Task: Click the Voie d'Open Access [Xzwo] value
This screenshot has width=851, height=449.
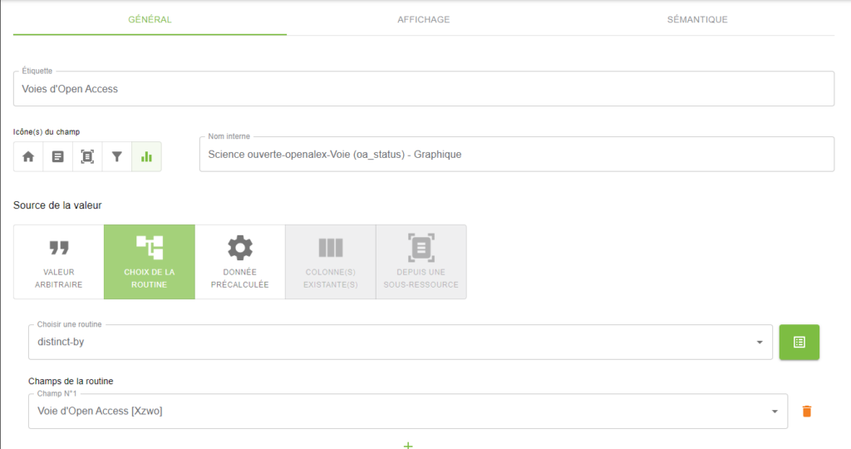Action: [100, 411]
